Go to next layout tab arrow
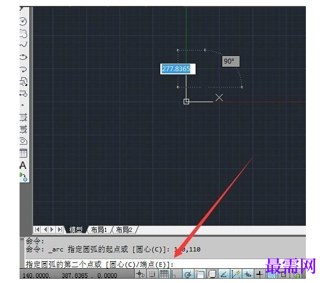The height and width of the screenshot is (283, 326). click(x=52, y=230)
